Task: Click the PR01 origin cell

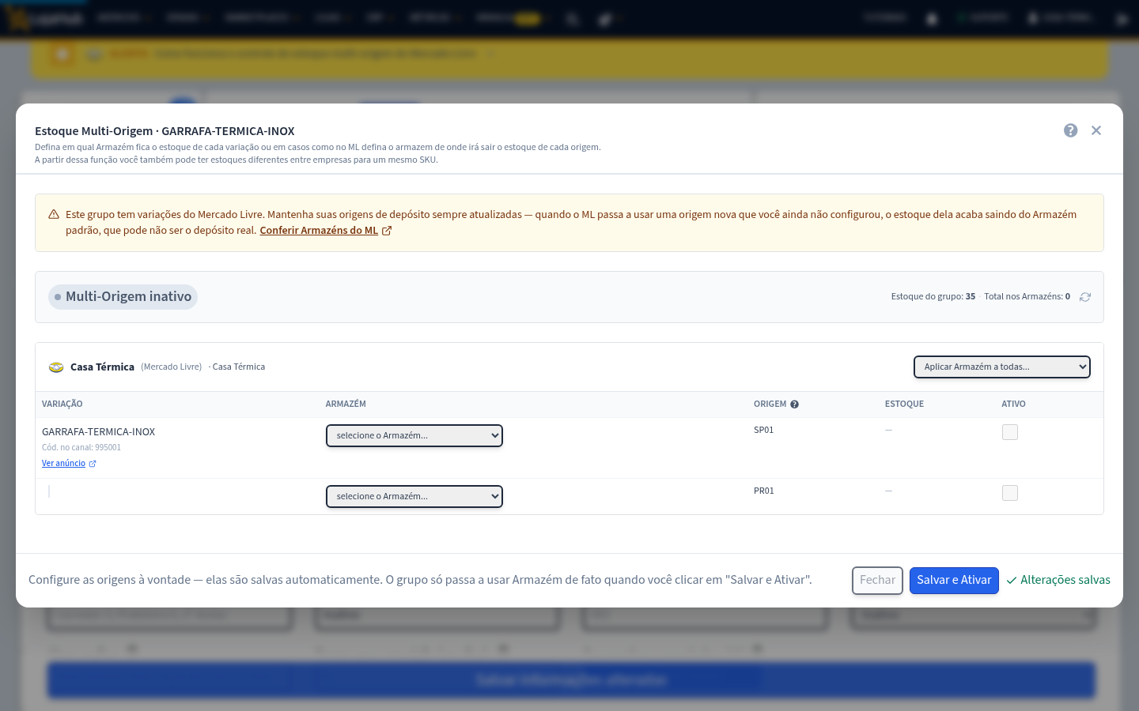Action: pos(763,491)
